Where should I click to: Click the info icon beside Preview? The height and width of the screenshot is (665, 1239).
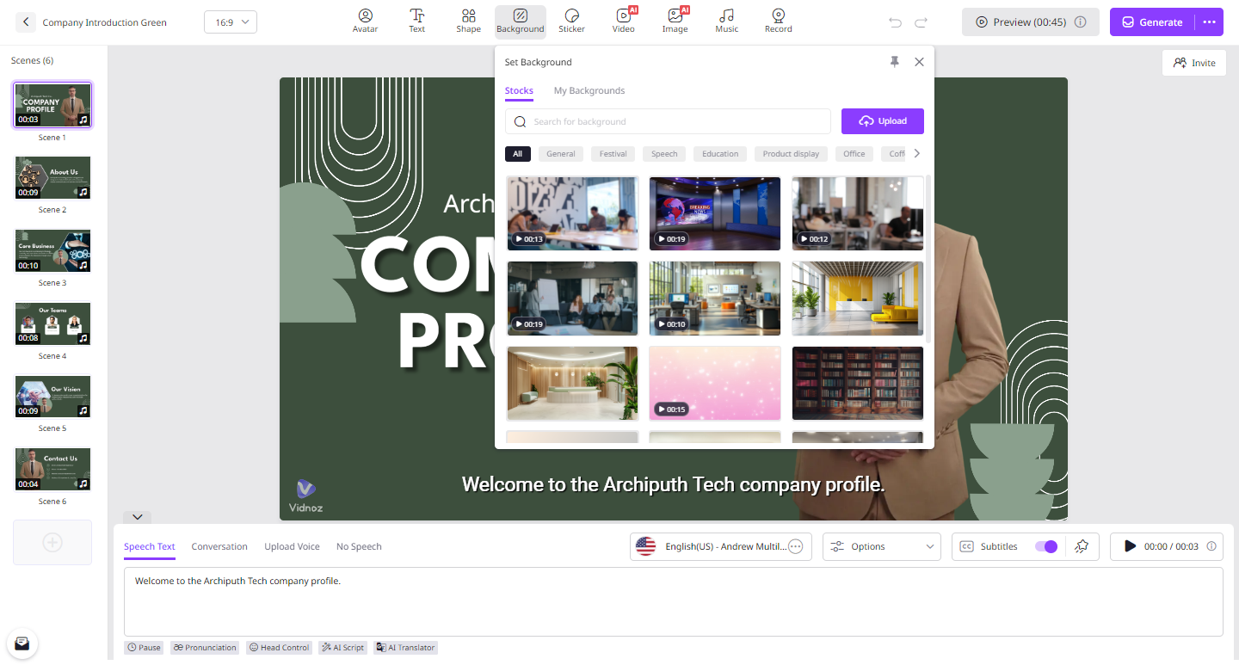point(1081,22)
